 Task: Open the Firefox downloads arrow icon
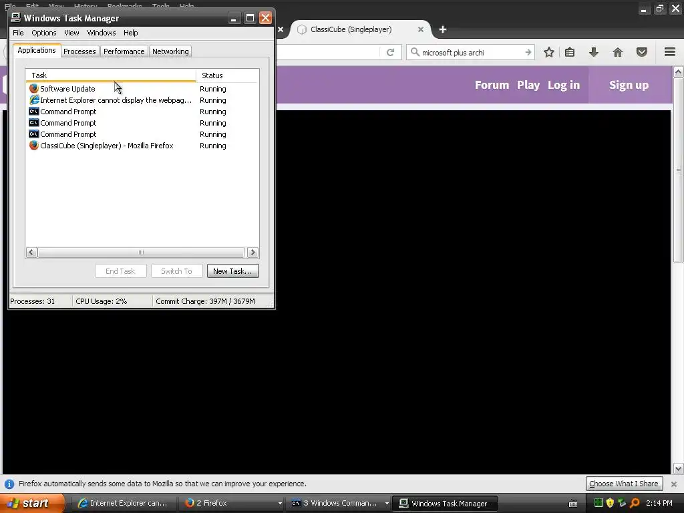click(593, 52)
